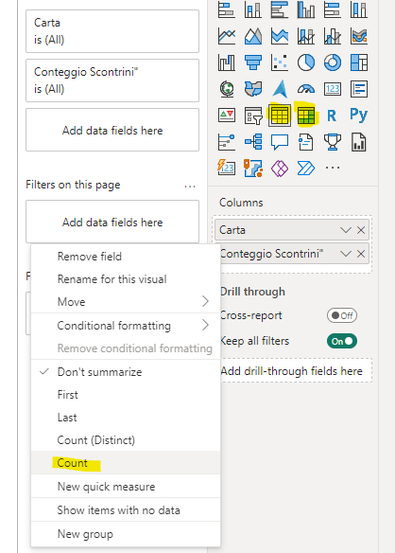Switch to the table visual
Viewport: 395px width, 553px height.
(x=280, y=116)
